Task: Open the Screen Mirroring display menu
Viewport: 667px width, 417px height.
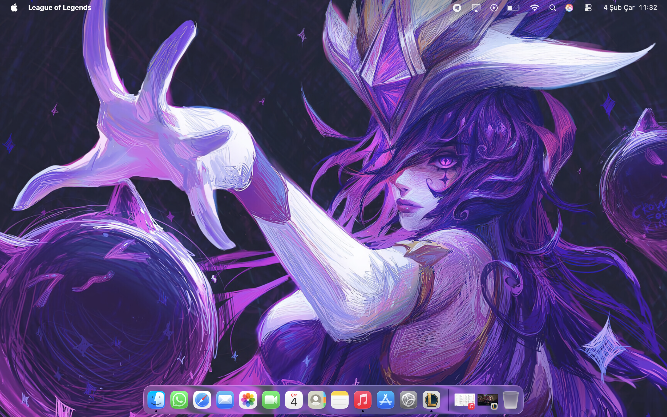Action: 476,8
